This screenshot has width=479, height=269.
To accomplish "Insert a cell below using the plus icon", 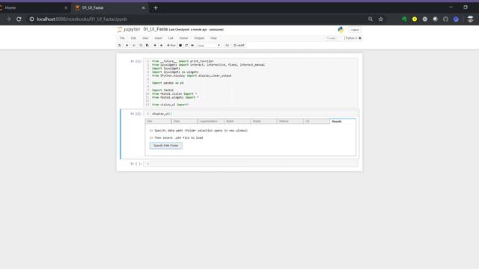I will [x=126, y=45].
